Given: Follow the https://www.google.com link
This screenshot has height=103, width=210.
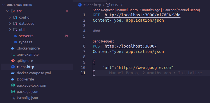Looking at the screenshot, I should (145, 68).
